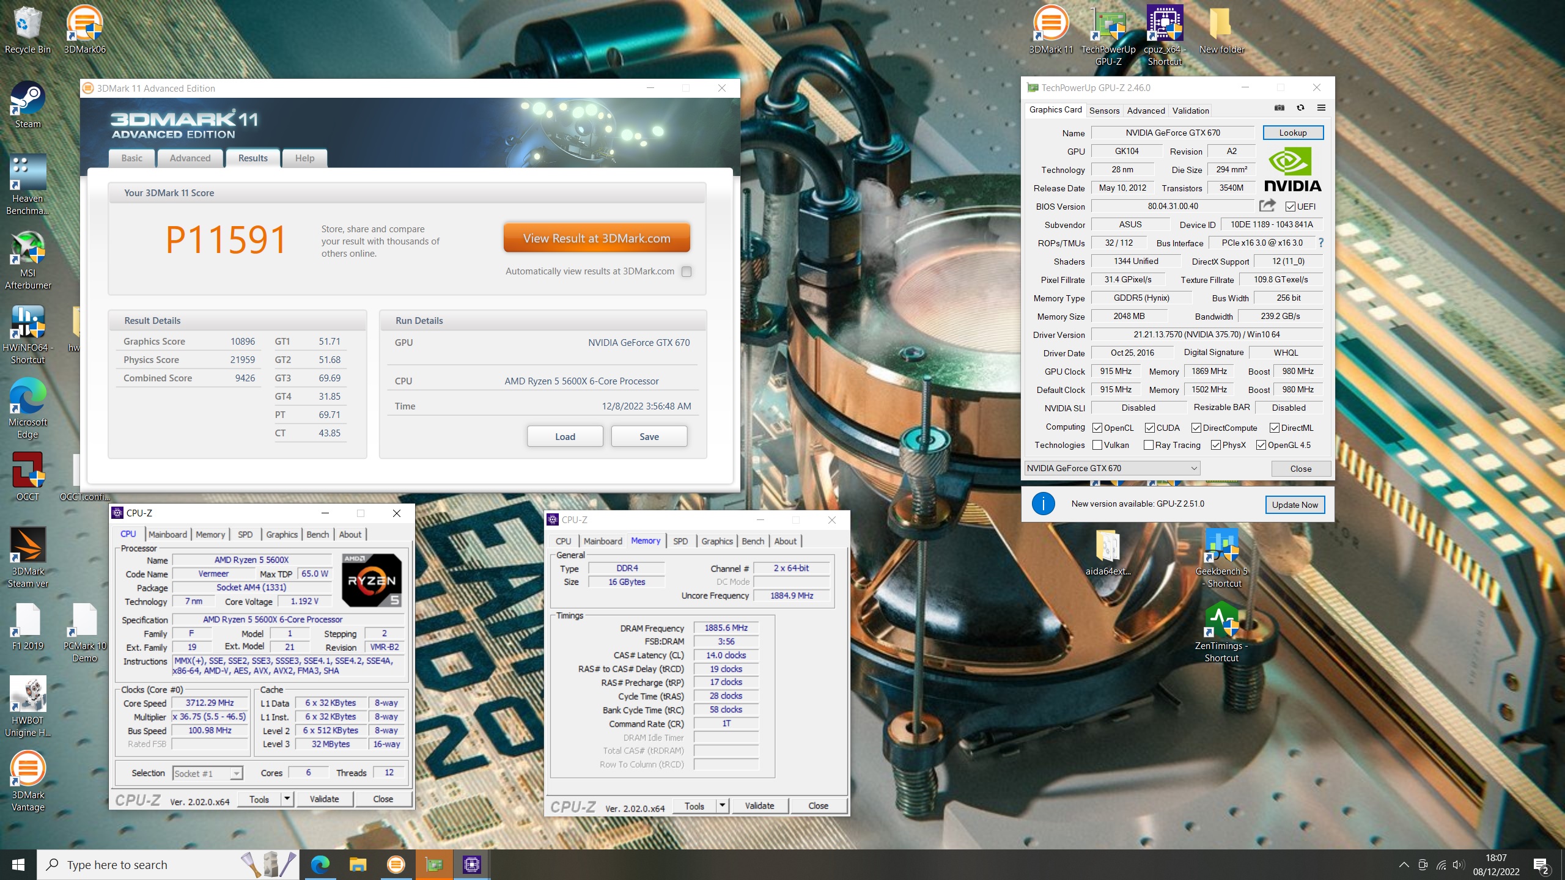Click Lookup button in GPU-Z
The height and width of the screenshot is (880, 1565).
(x=1293, y=133)
